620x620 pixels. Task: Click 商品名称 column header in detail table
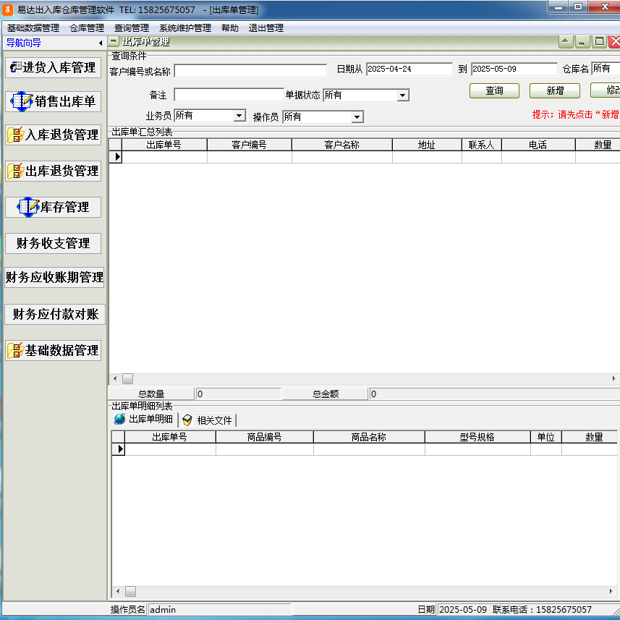tap(368, 437)
